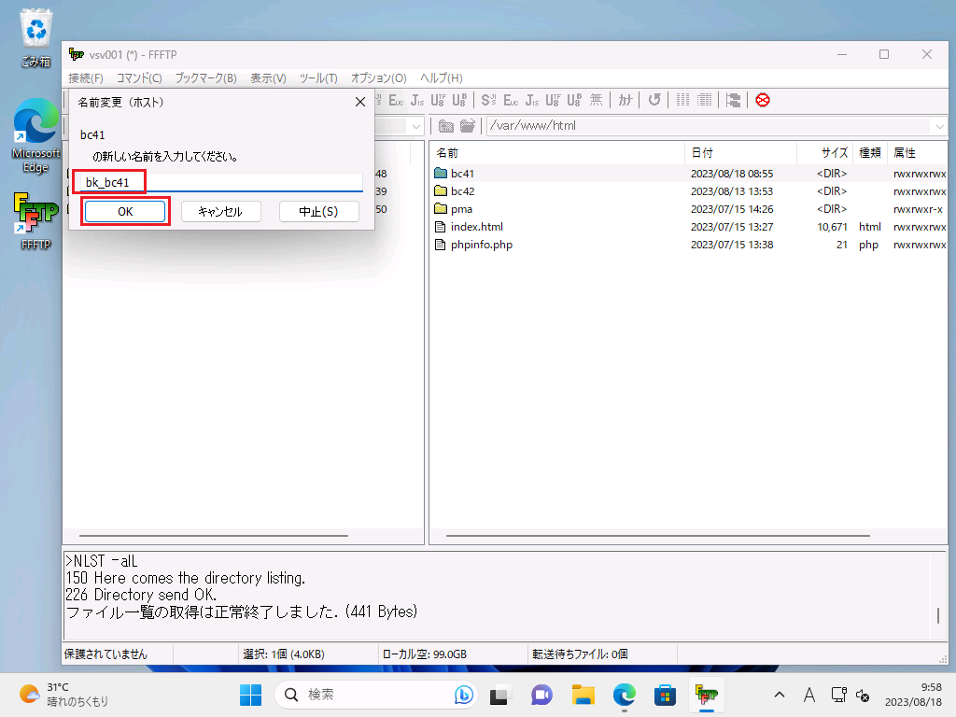Screen dimensions: 956x717
Task: Expand the local folder path dropdown
Action: (415, 126)
